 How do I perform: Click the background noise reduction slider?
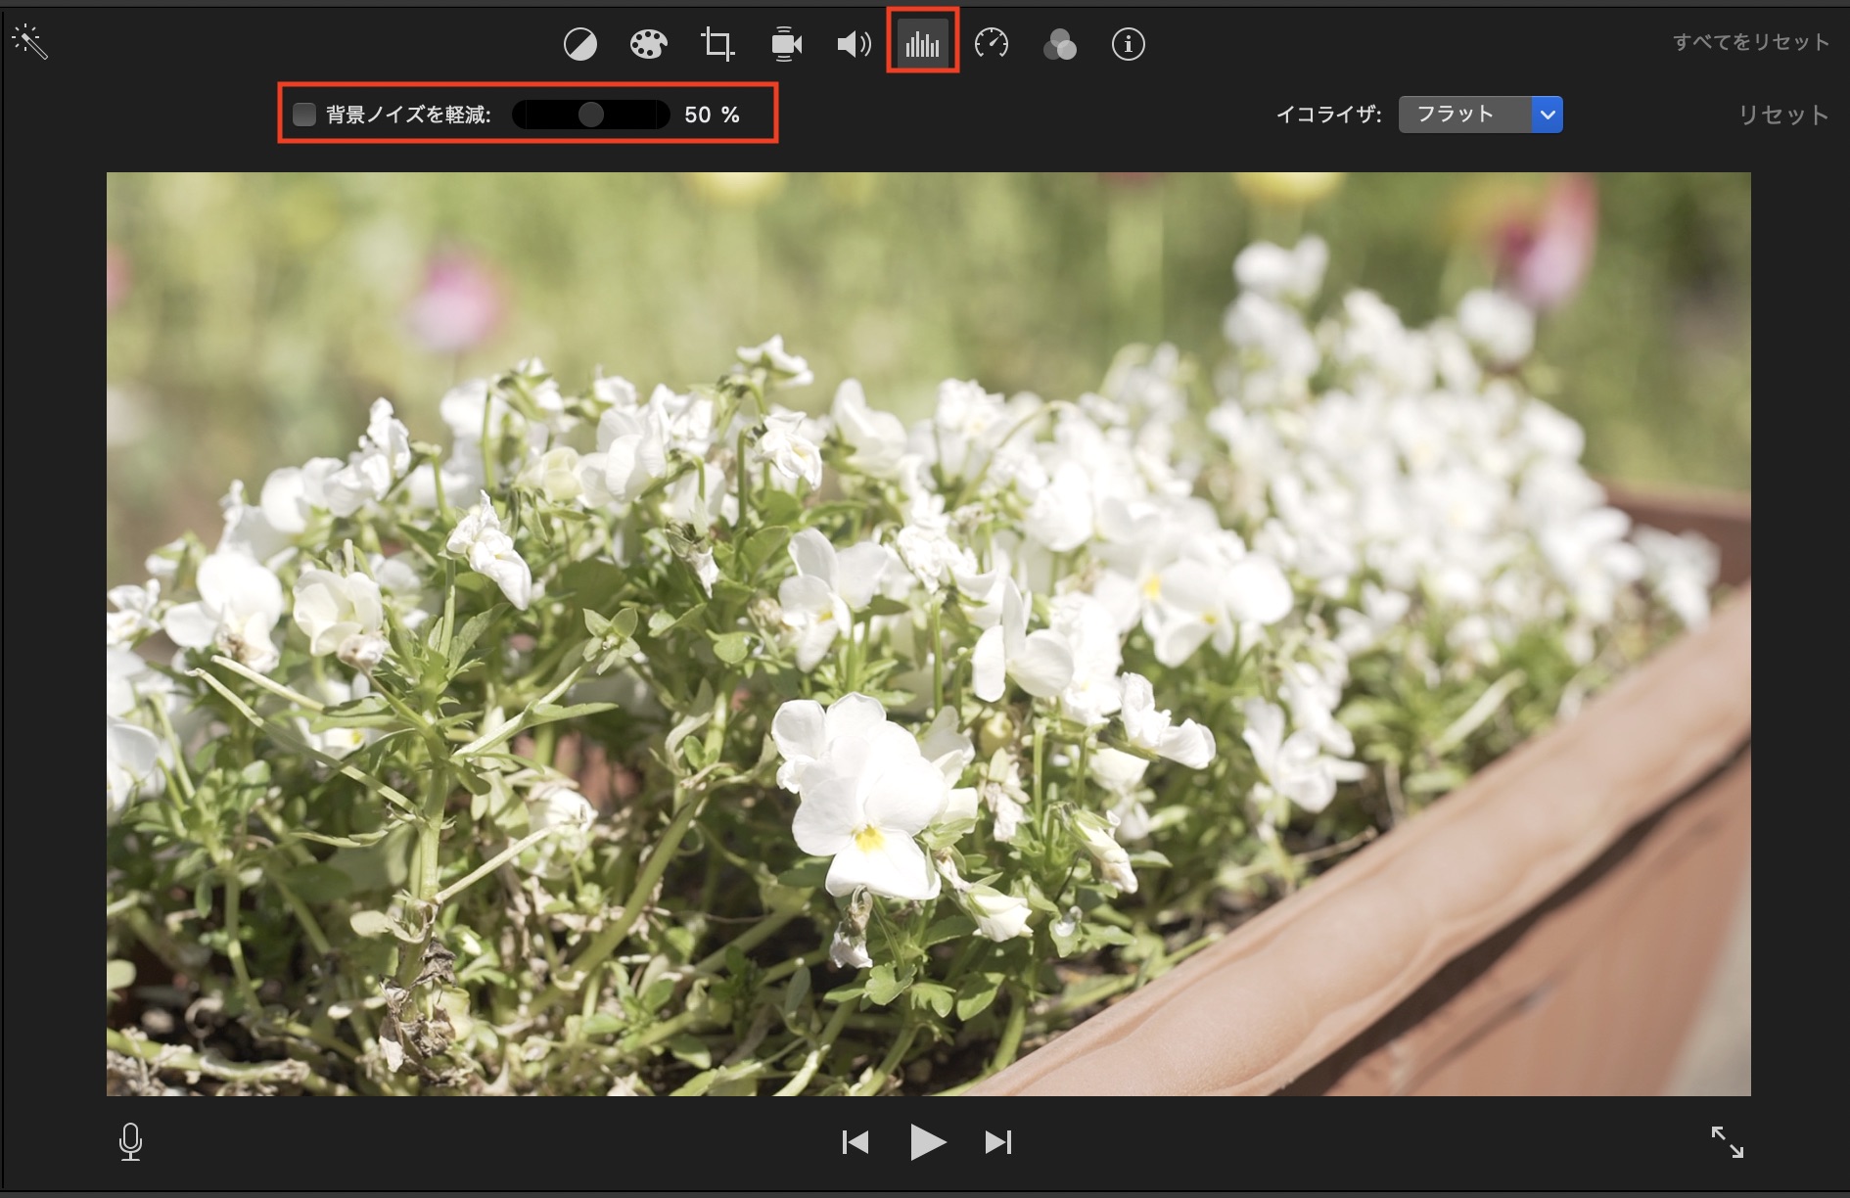[591, 115]
